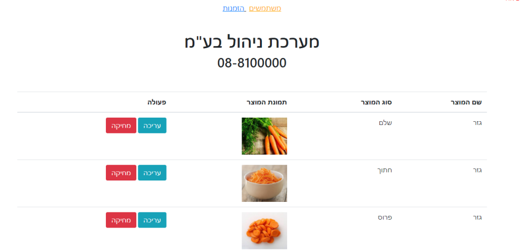Open the משתמשים (Users) link

[x=265, y=8]
